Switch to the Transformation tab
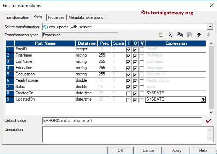The image size is (217, 154). [x=17, y=17]
